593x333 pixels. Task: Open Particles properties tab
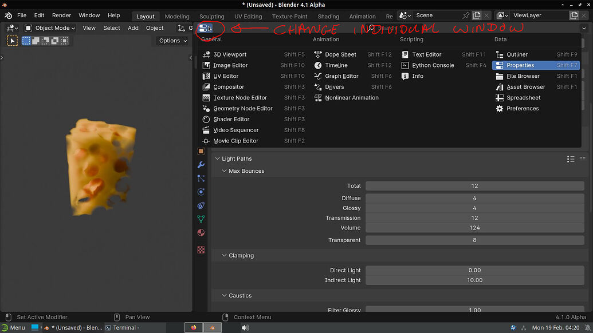tap(201, 178)
